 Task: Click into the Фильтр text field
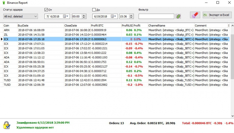(x=156, y=16)
